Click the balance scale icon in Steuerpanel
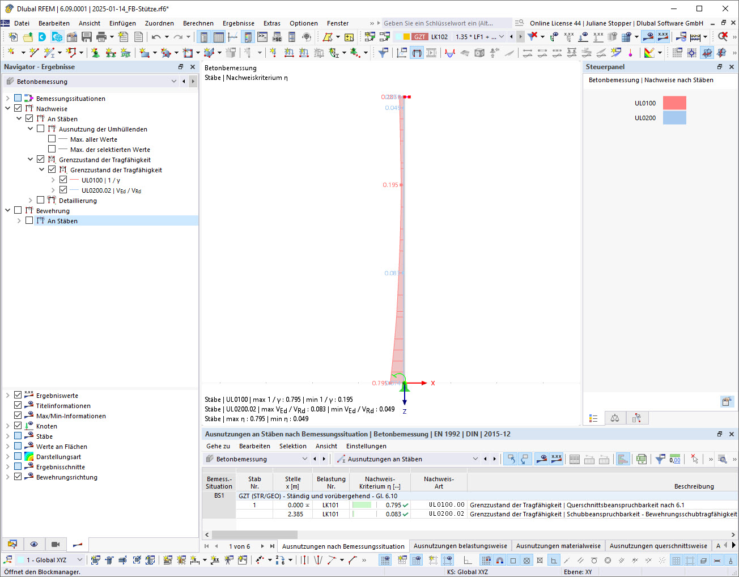Image resolution: width=739 pixels, height=577 pixels. point(615,418)
